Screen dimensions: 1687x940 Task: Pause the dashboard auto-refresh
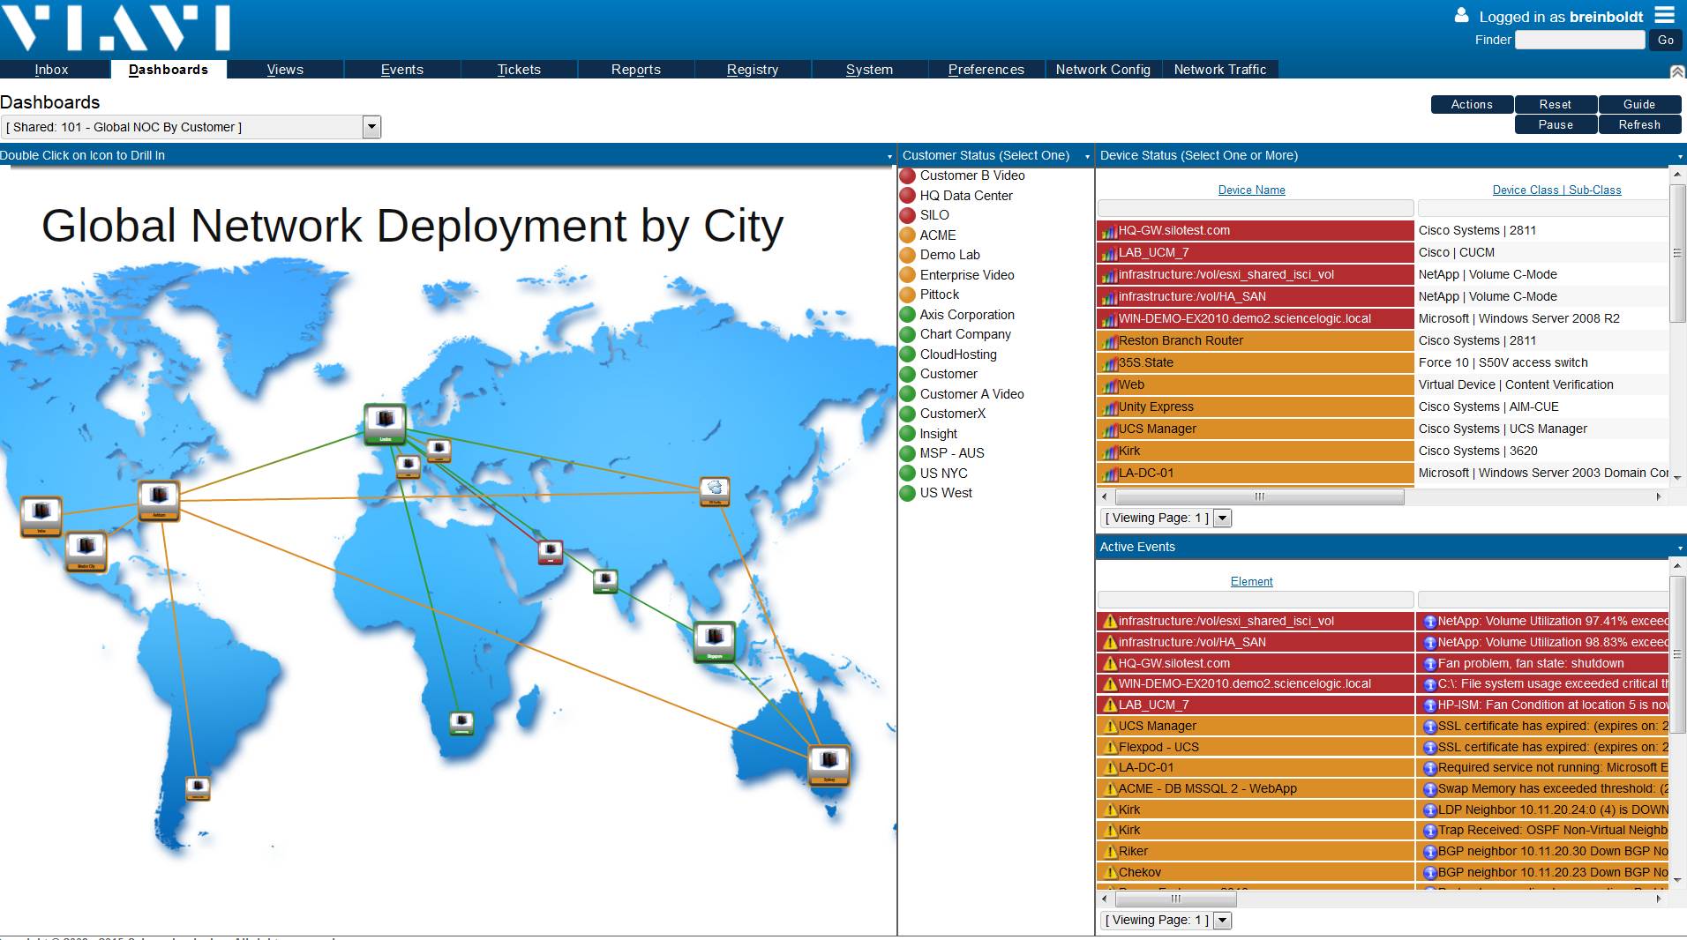(x=1556, y=125)
